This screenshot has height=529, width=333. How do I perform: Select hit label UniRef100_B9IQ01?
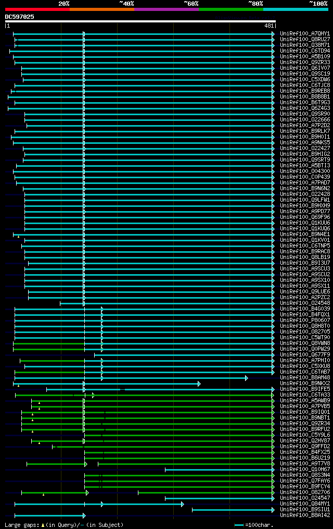(305, 412)
